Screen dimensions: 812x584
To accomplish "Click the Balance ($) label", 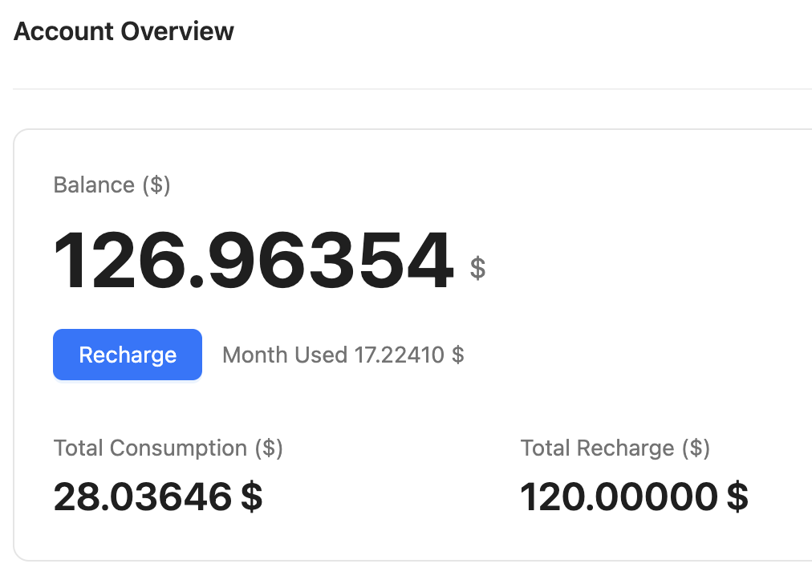I will (x=112, y=185).
